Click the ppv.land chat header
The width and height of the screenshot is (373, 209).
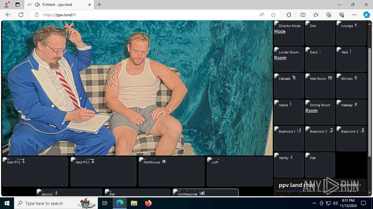(320, 185)
